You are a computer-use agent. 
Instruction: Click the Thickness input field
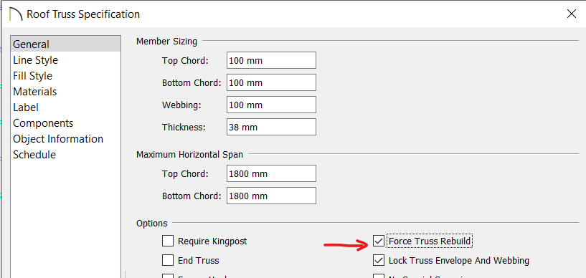click(271, 127)
